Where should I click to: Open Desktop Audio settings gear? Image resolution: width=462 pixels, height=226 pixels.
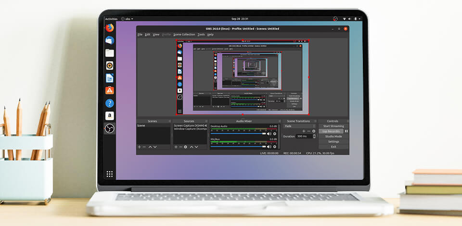(x=275, y=134)
